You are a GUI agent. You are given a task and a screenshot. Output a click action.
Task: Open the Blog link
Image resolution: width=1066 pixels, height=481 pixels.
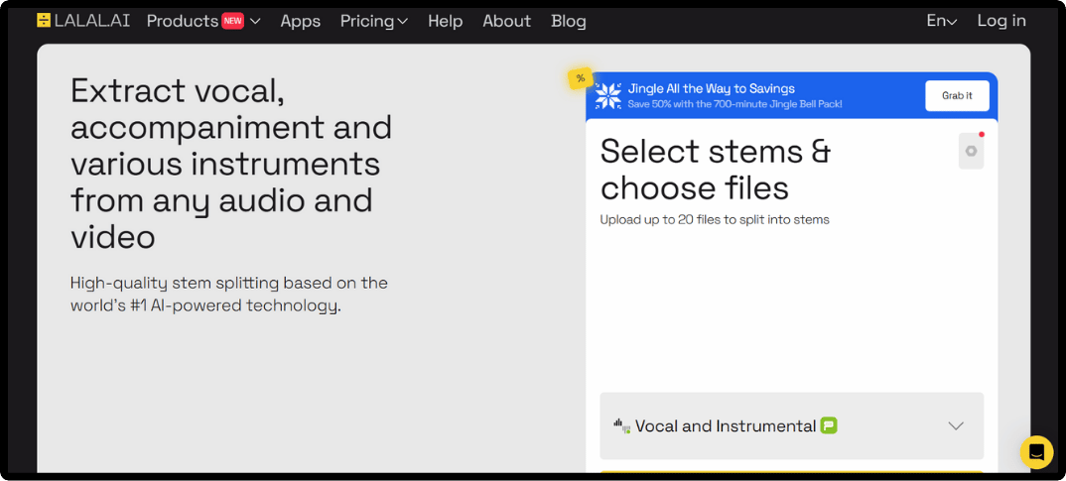(569, 21)
